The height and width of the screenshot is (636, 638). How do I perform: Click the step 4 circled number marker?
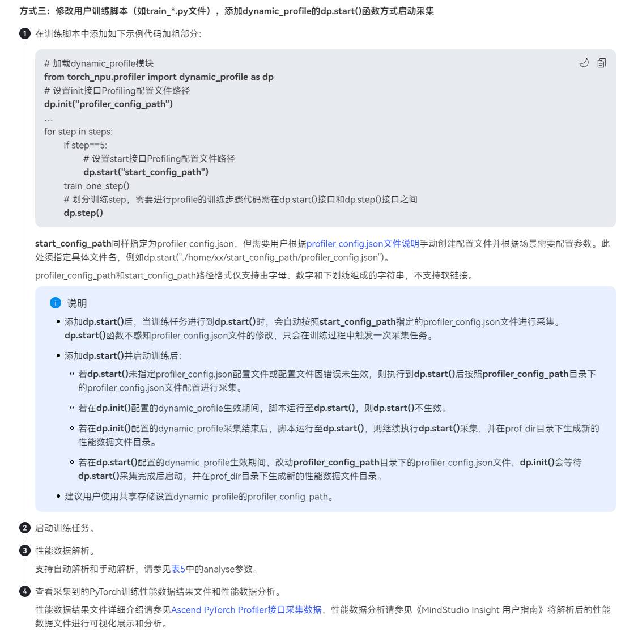(x=25, y=591)
